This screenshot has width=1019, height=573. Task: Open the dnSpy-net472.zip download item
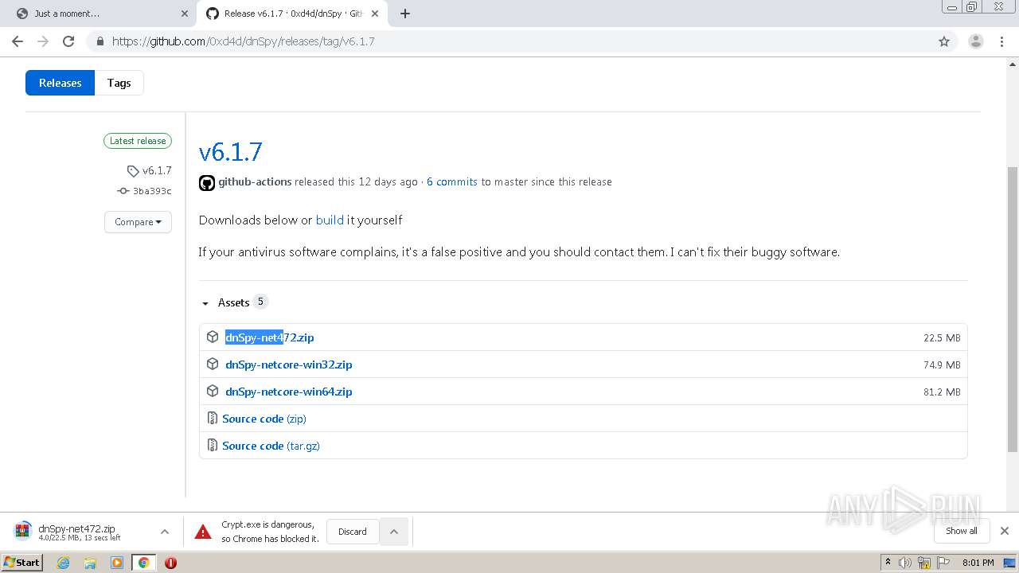point(80,532)
